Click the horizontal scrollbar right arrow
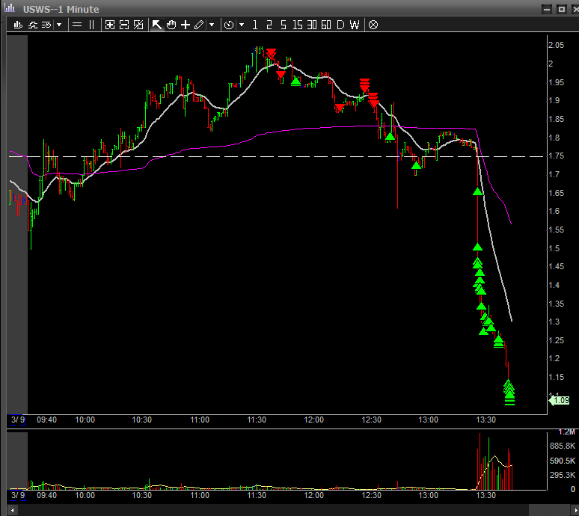This screenshot has height=516, width=579. [575, 511]
